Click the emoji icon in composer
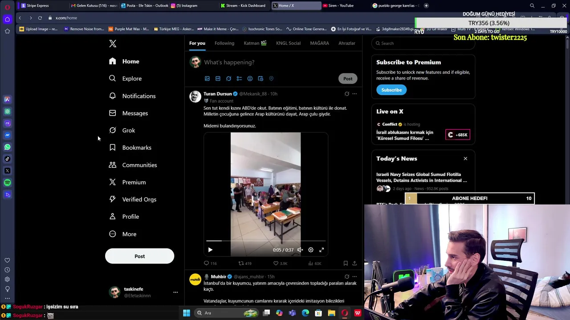The image size is (570, 320). [x=250, y=79]
